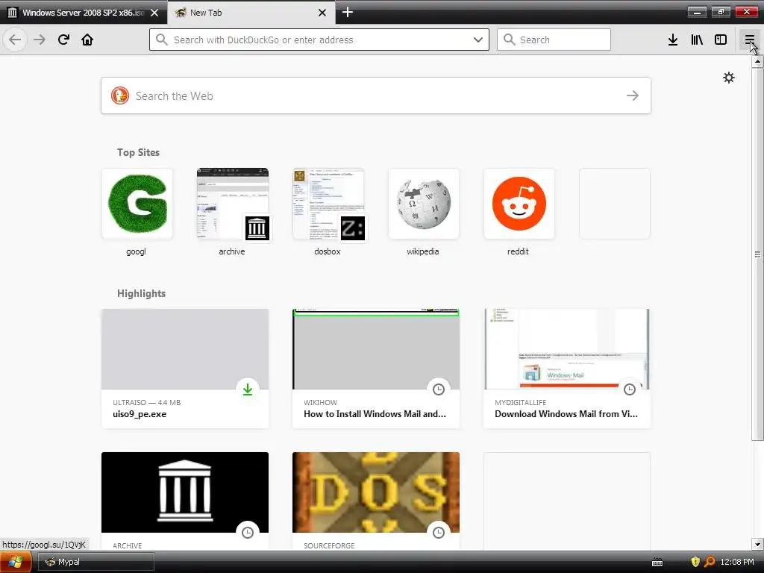Screen dimensions: 764x573
Task: Open Download Windows Mail from Vista highlight
Action: [567, 369]
